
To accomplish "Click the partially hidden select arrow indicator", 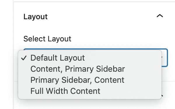I will pyautogui.click(x=162, y=57).
